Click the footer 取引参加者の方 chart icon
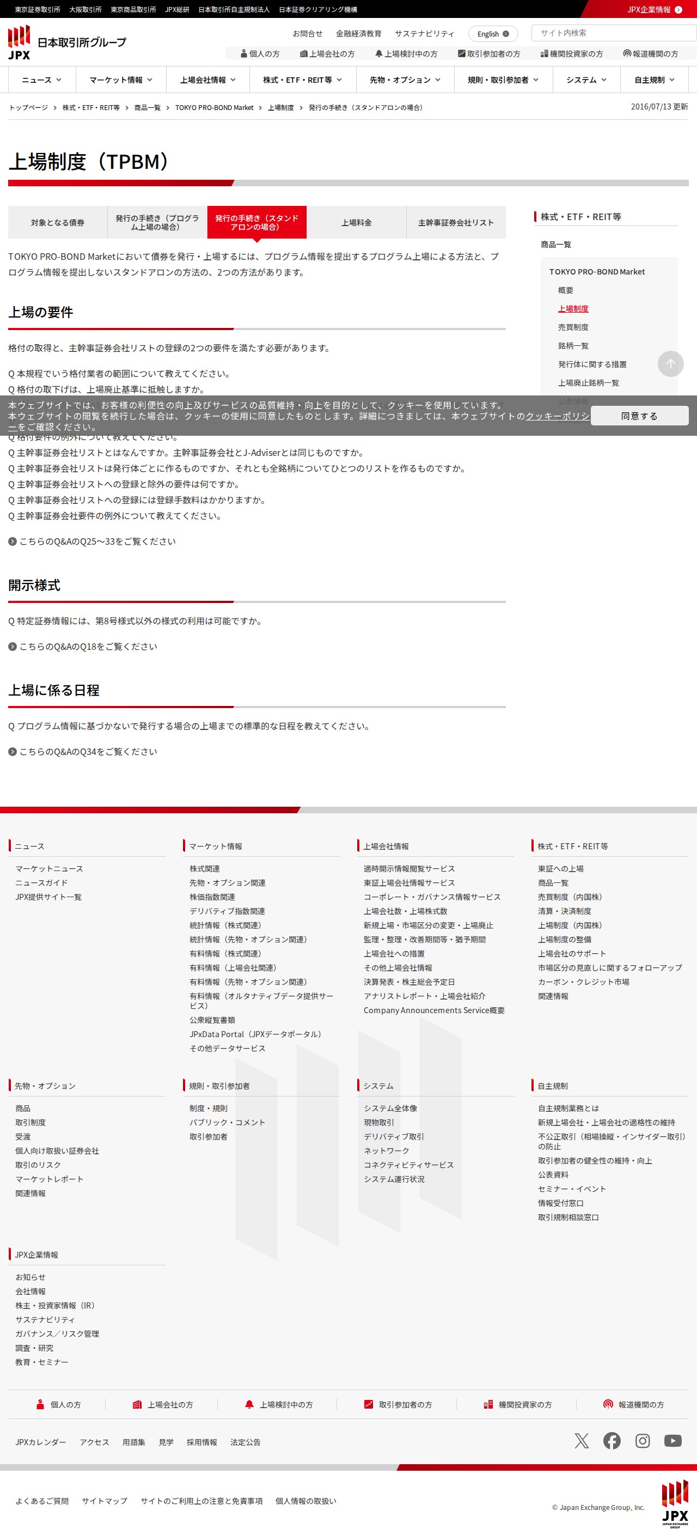Image resolution: width=697 pixels, height=1535 pixels. [x=369, y=1404]
